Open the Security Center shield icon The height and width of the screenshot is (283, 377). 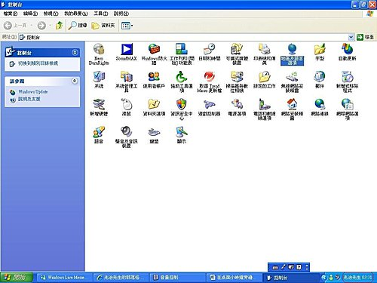[x=182, y=109]
